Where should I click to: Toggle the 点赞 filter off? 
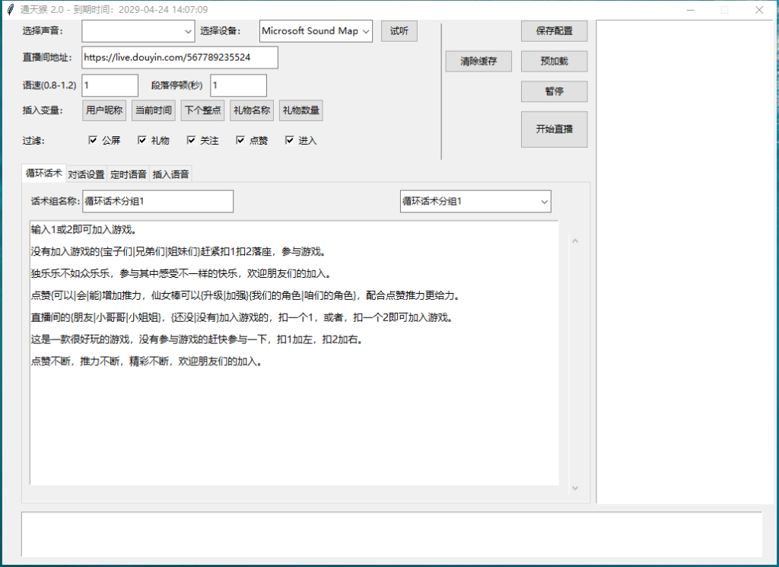(x=238, y=140)
